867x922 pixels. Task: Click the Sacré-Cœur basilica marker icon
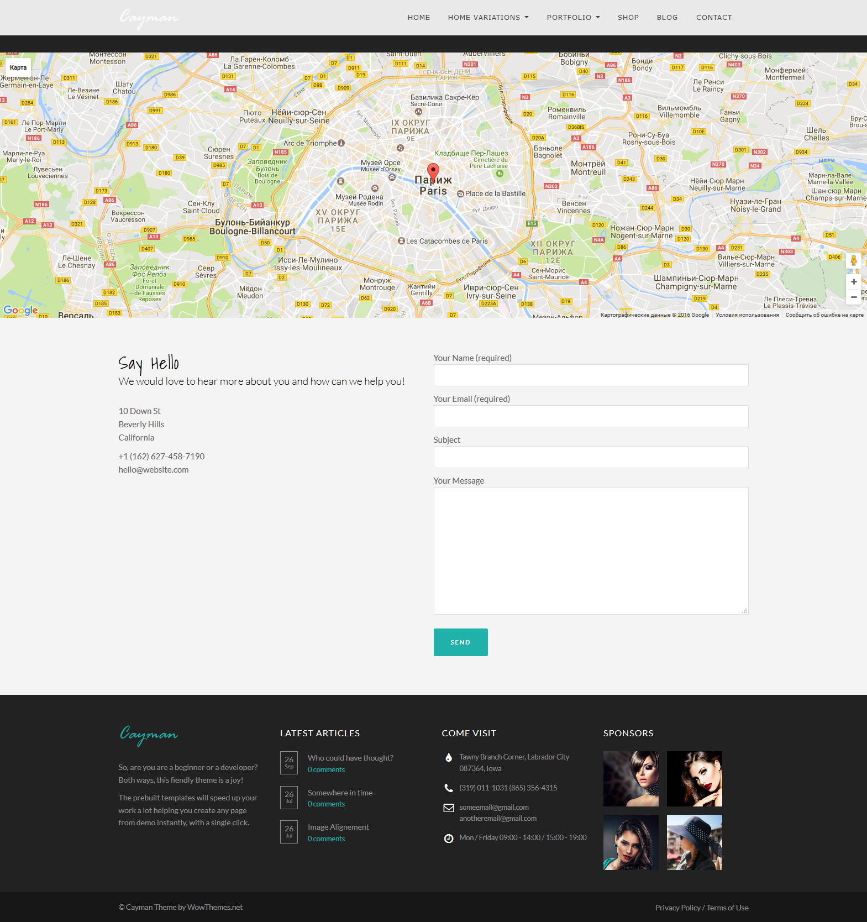pyautogui.click(x=418, y=112)
